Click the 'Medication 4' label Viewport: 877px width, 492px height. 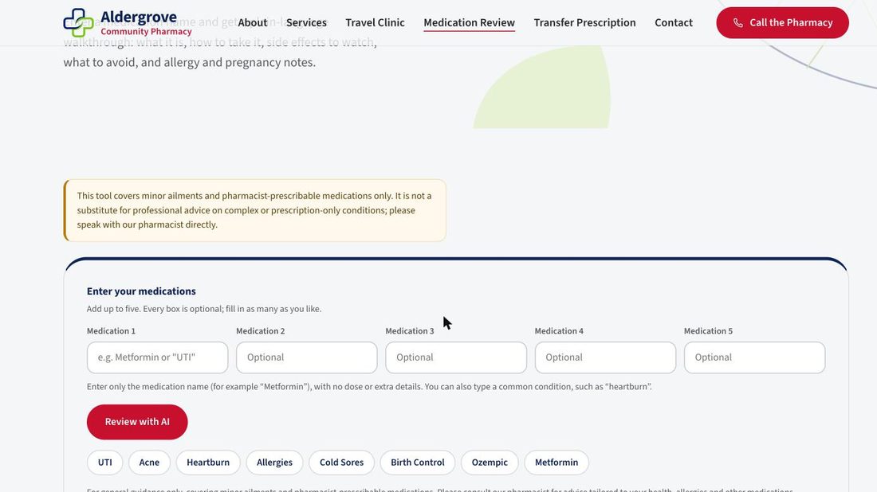pyautogui.click(x=559, y=331)
